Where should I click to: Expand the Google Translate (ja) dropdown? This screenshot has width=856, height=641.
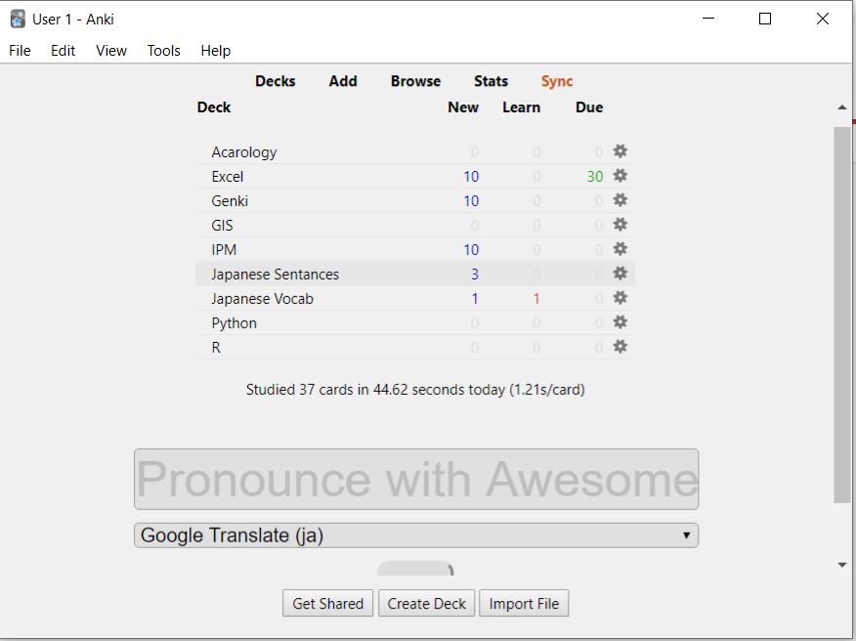(416, 535)
